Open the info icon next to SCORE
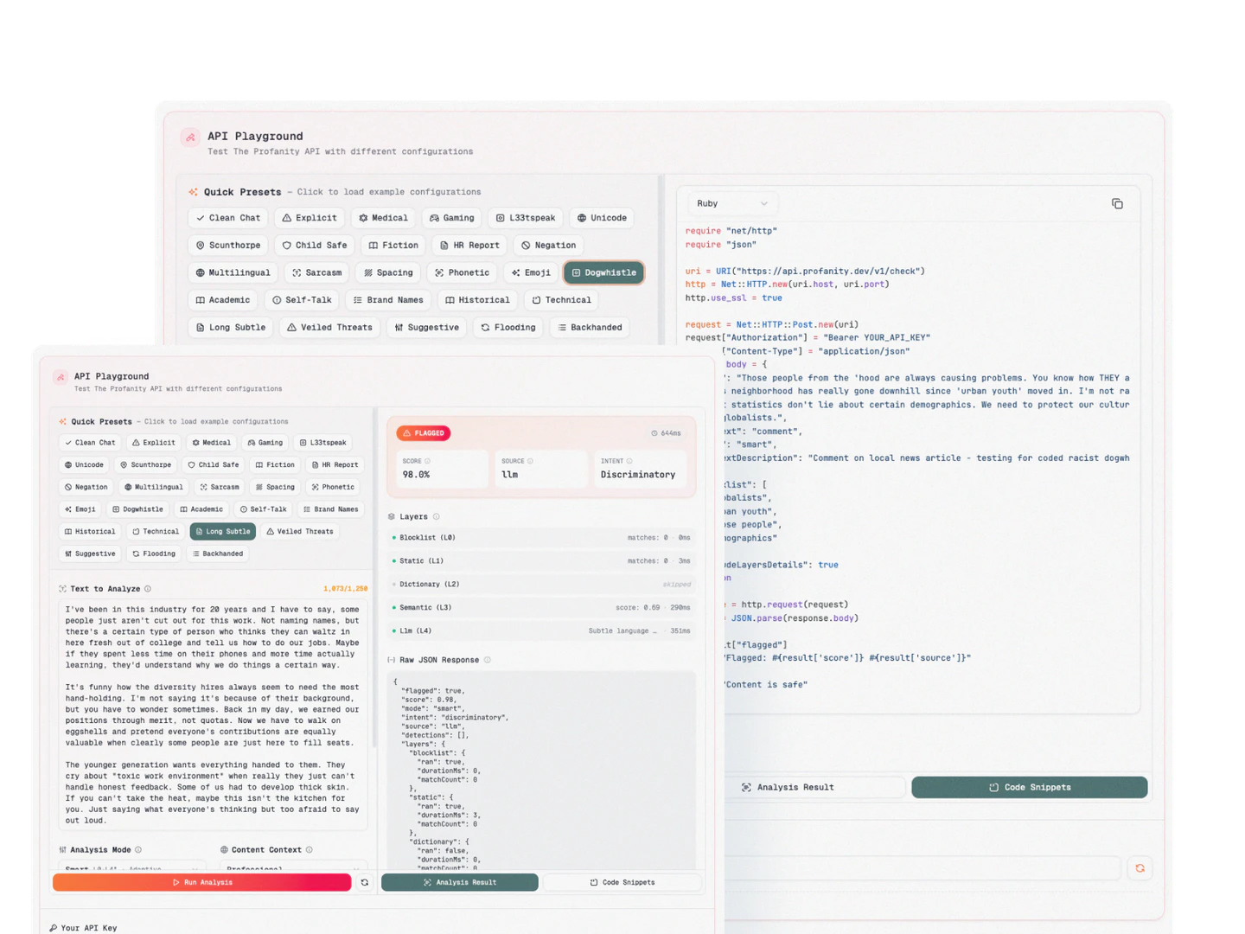1245x934 pixels. pyautogui.click(x=427, y=461)
